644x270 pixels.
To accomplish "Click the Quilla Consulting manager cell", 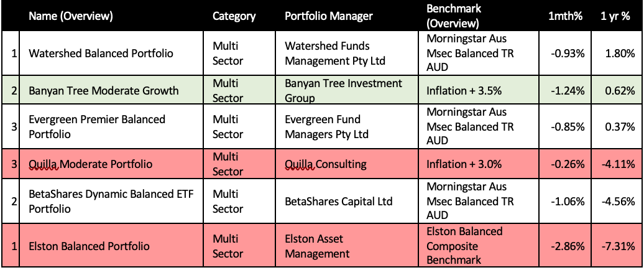I will 325,164.
